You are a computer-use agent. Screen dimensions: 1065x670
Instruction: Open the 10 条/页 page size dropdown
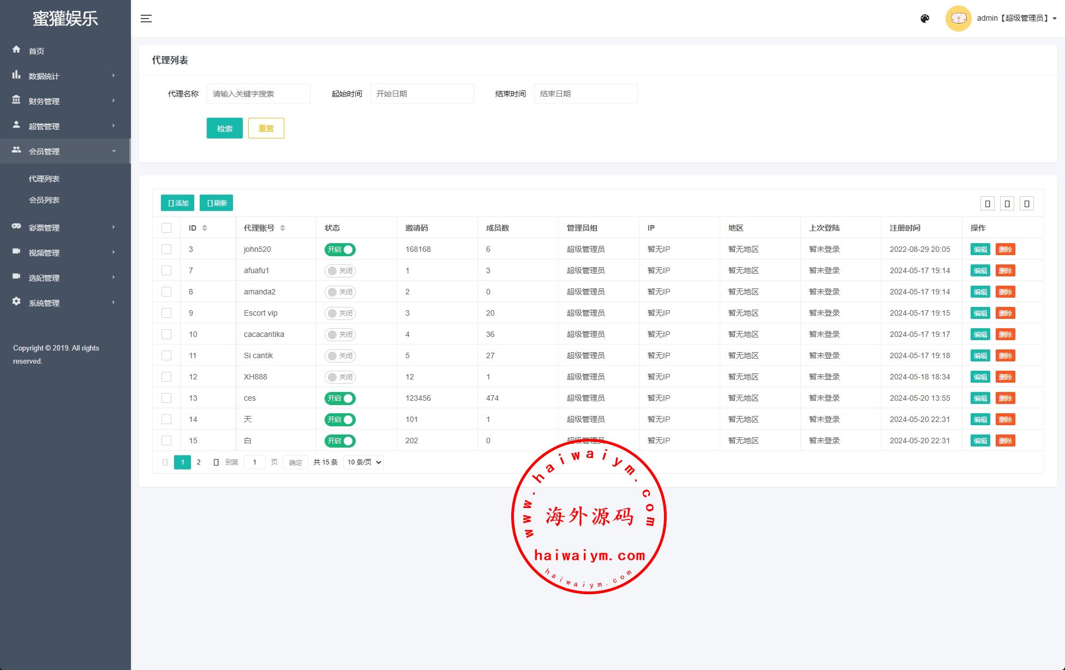point(363,462)
